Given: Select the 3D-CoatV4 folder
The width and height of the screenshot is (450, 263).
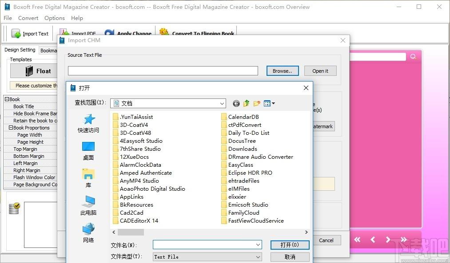Looking at the screenshot, I should [x=131, y=125].
